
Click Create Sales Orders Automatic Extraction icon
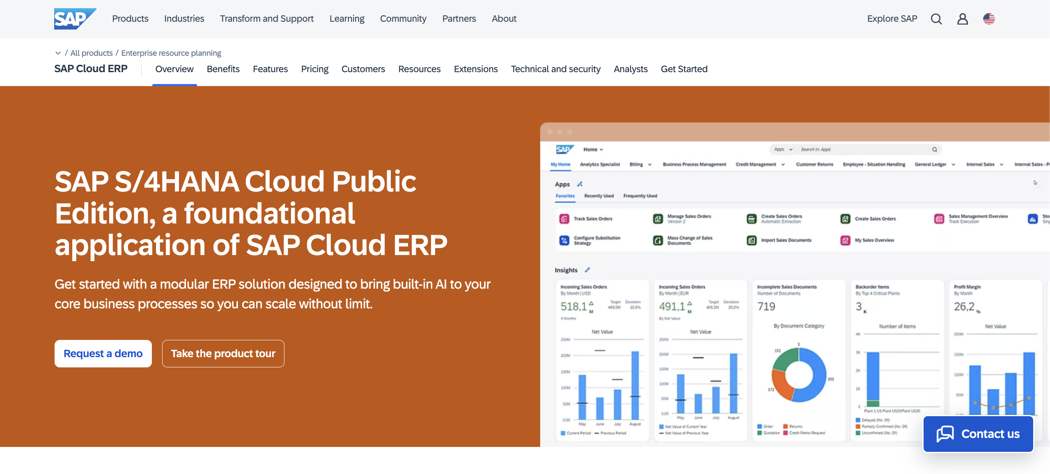pos(752,219)
